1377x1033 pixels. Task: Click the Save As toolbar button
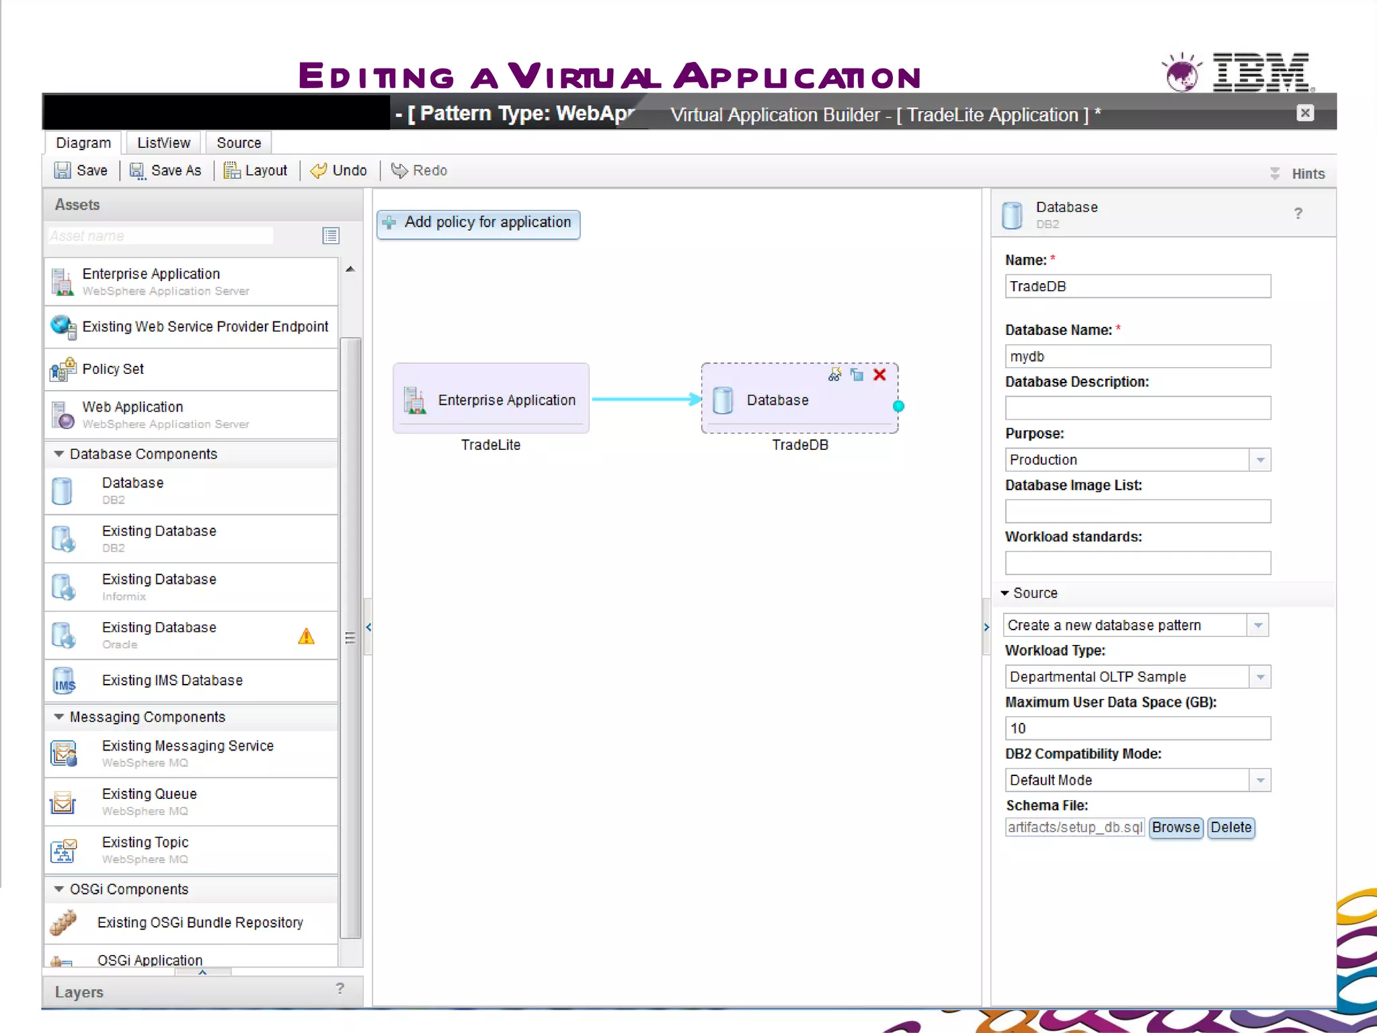(x=165, y=170)
